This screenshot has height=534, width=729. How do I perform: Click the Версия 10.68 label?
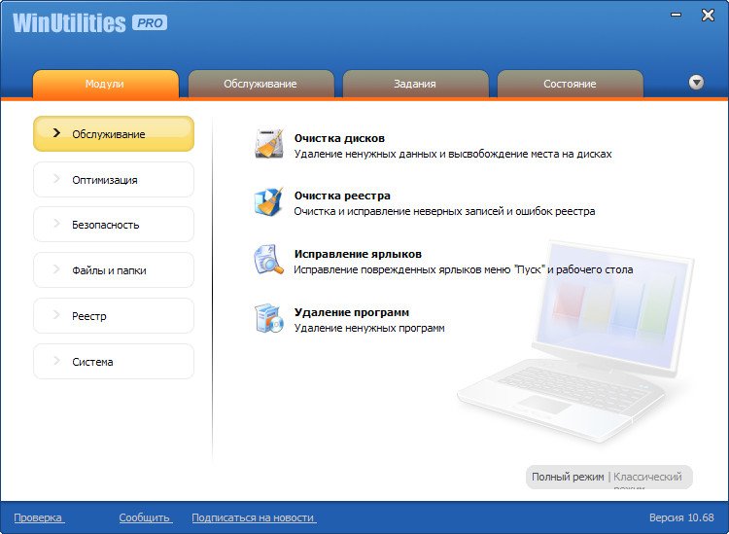681,517
